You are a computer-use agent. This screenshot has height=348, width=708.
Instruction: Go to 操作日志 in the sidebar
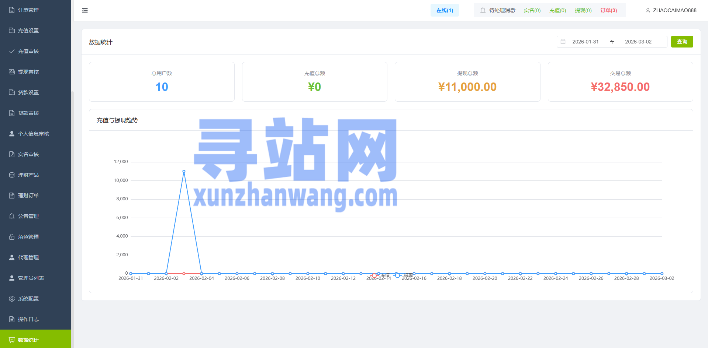(x=28, y=319)
